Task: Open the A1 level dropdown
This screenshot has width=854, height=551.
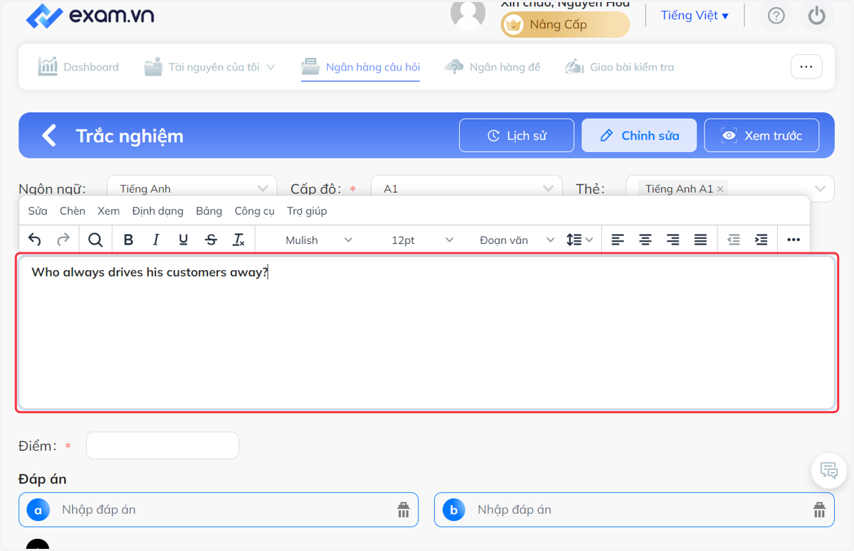Action: (x=467, y=188)
